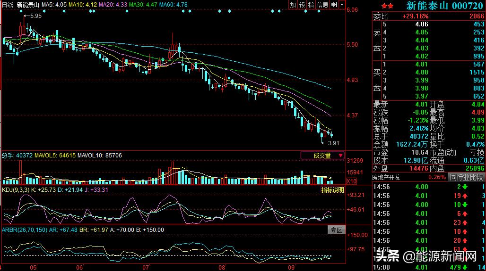Click the 委比 value +29.16%
The width and height of the screenshot is (486, 271).
pos(416,16)
